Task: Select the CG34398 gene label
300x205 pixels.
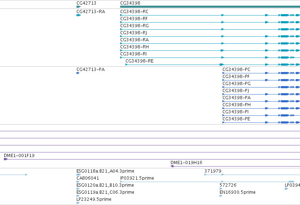Action: (130, 3)
